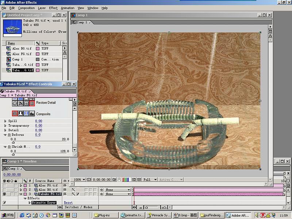Image resolution: width=292 pixels, height=219 pixels.
Task: Expand the Detail parameter
Action: pyautogui.click(x=5, y=130)
